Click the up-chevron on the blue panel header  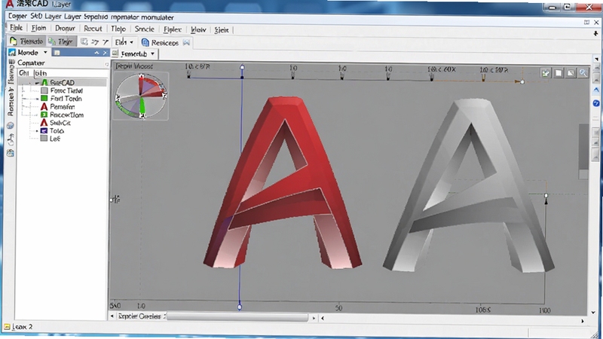coord(96,53)
